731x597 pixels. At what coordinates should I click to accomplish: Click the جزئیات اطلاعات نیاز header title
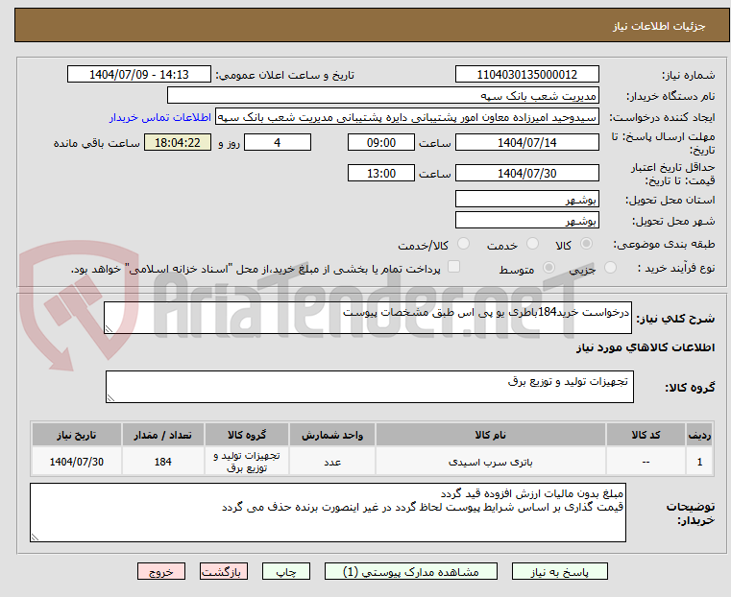tap(658, 26)
